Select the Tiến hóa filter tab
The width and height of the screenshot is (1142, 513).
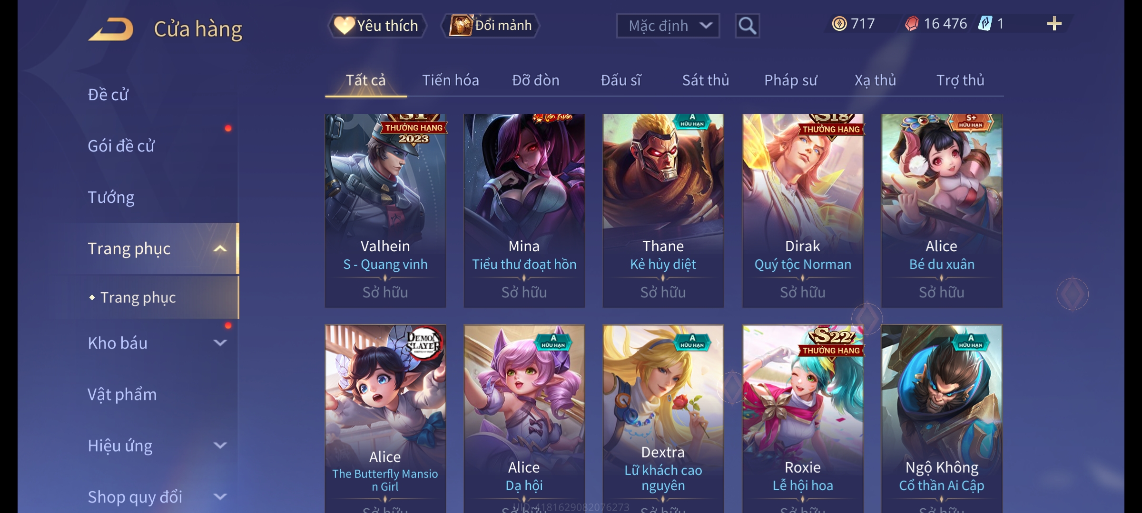coord(451,80)
